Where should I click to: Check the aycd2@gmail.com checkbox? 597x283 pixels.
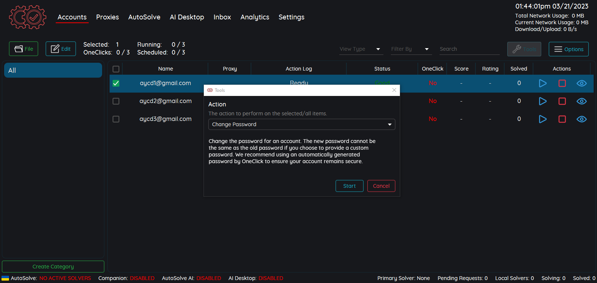tap(116, 101)
